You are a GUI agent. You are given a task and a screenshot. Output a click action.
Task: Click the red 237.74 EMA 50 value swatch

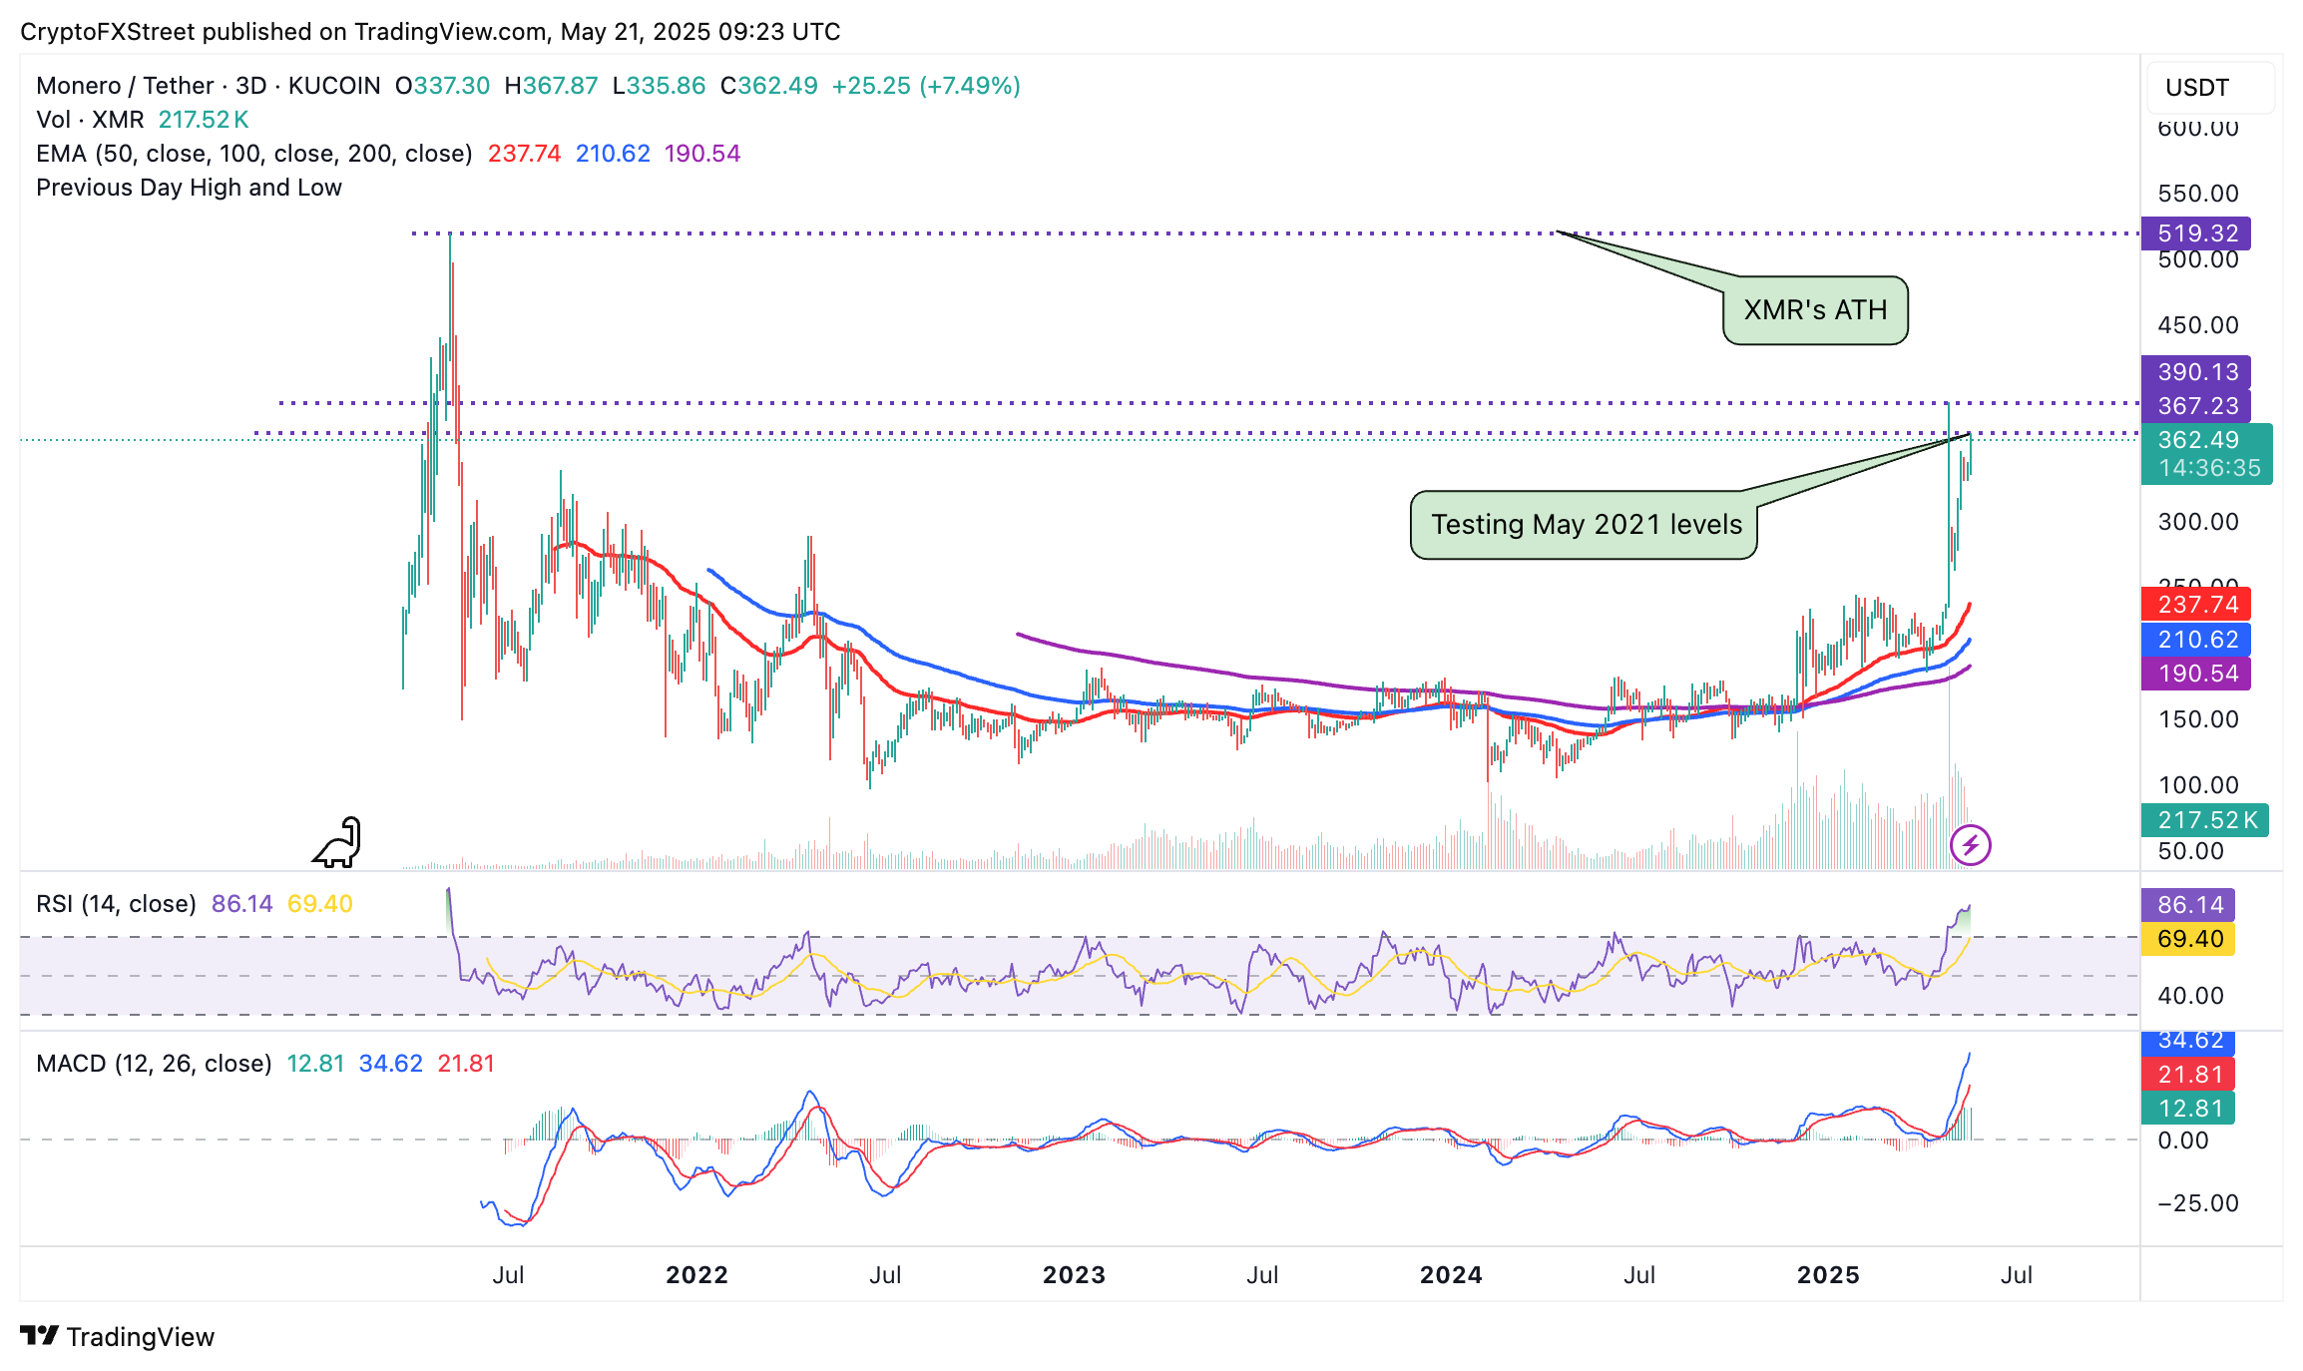point(2195,605)
